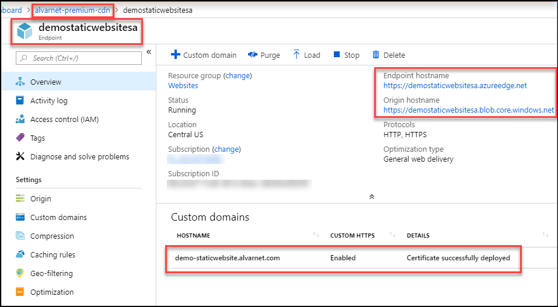Click the CUSTOM HTTPS column header
The width and height of the screenshot is (558, 307).
(353, 235)
